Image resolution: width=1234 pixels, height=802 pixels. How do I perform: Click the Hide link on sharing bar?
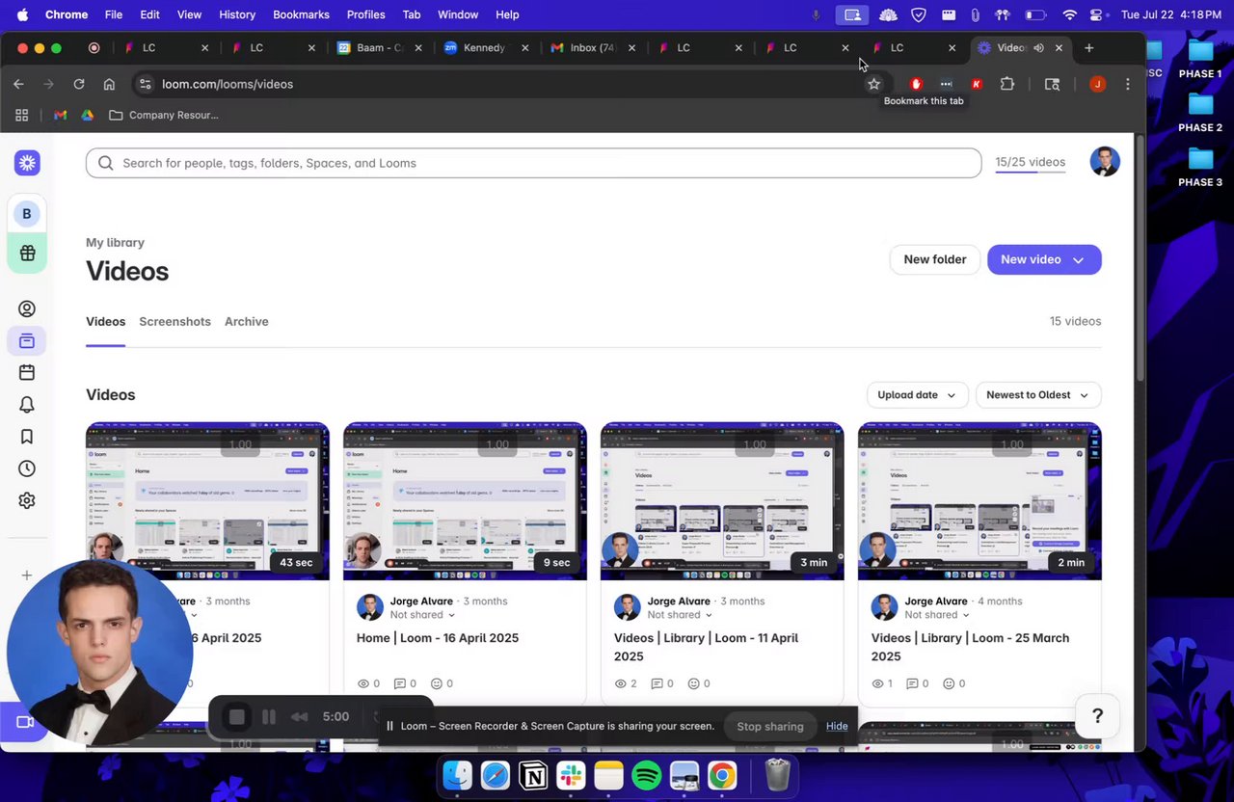(x=837, y=726)
